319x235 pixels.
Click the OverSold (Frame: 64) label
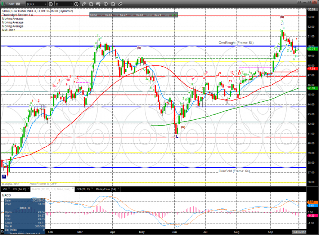coord(234,171)
